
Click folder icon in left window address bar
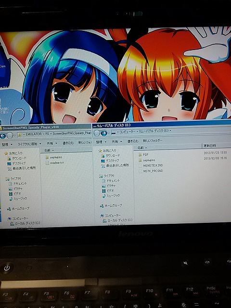[x=19, y=135]
